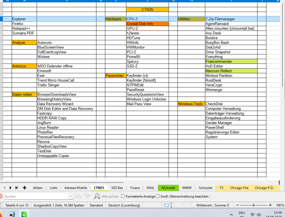This screenshot has width=285, height=217.
Task: Click Tabelle 4 von 15 status
Action: (x=17, y=205)
